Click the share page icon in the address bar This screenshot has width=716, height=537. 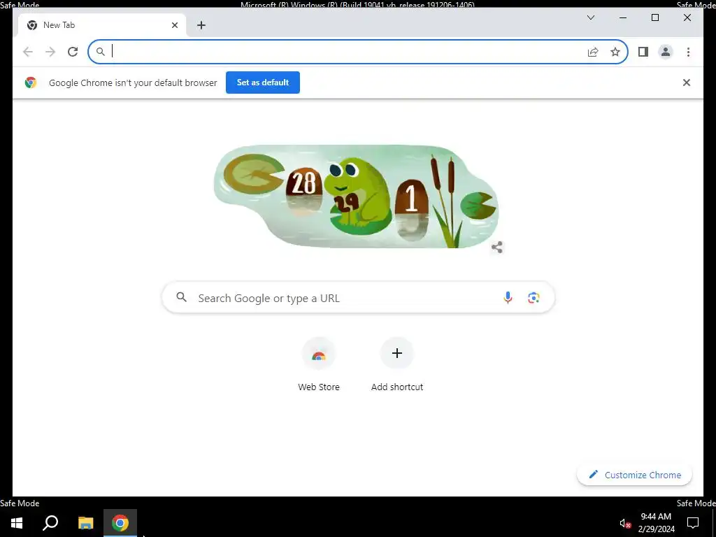(593, 52)
